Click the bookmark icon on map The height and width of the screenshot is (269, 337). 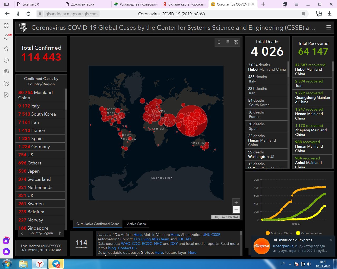(x=219, y=42)
